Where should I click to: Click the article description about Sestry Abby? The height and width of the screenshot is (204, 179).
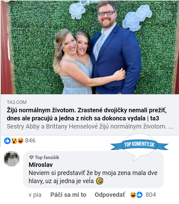(90, 126)
